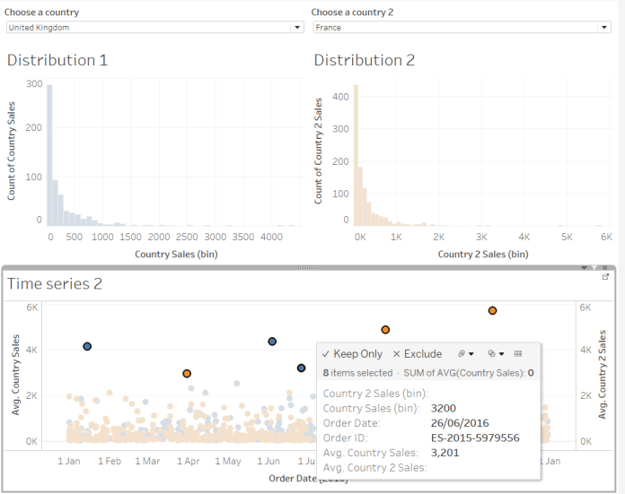Expand the 'Choose a country 2' dropdown arrow
This screenshot has height=494, width=625.
tap(605, 28)
